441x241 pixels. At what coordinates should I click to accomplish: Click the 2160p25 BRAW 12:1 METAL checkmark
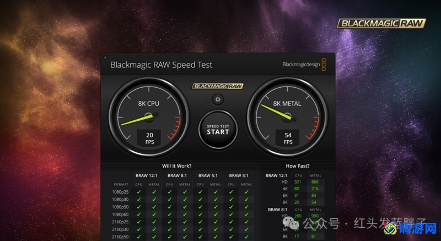(x=154, y=222)
